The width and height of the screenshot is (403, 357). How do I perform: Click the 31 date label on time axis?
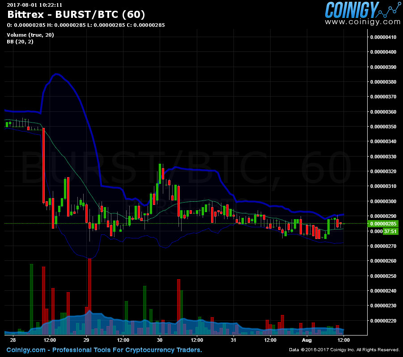[233, 340]
